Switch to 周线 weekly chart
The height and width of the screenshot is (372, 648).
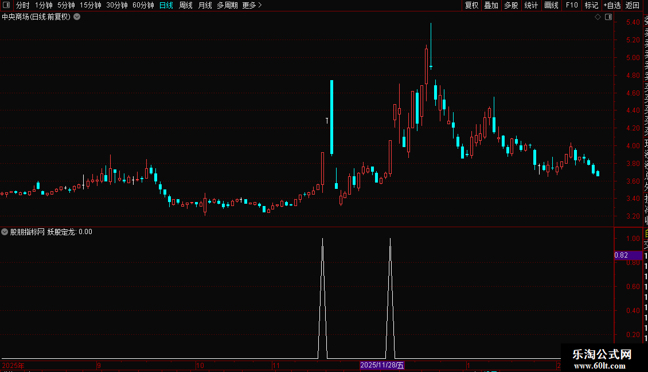pos(186,5)
